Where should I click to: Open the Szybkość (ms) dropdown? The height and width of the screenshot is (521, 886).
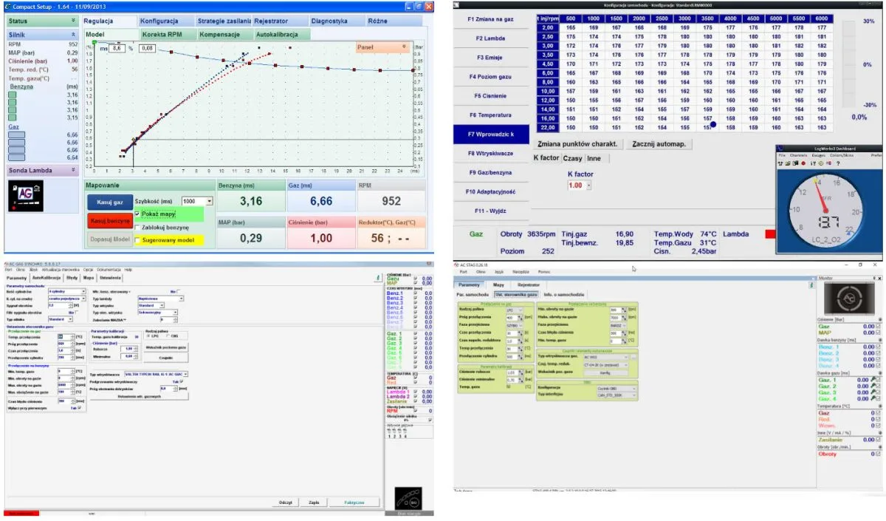[x=210, y=201]
